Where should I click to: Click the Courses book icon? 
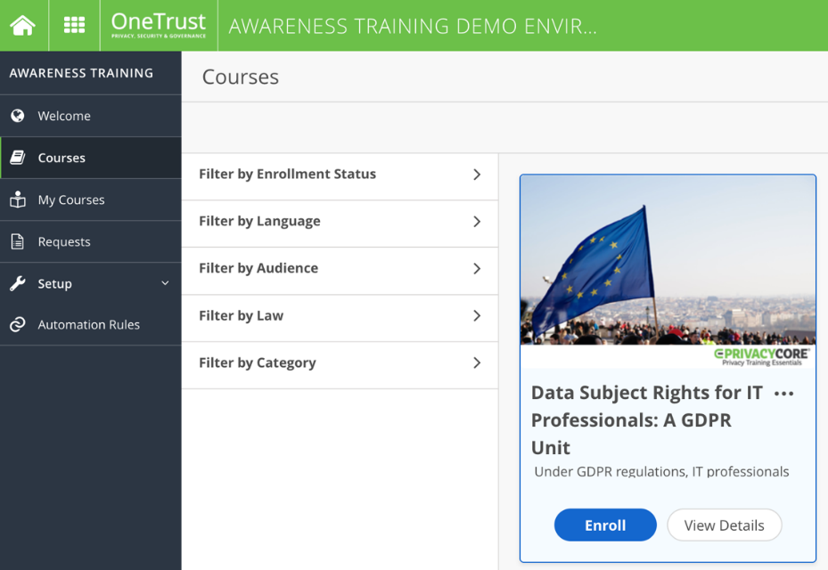pos(20,158)
